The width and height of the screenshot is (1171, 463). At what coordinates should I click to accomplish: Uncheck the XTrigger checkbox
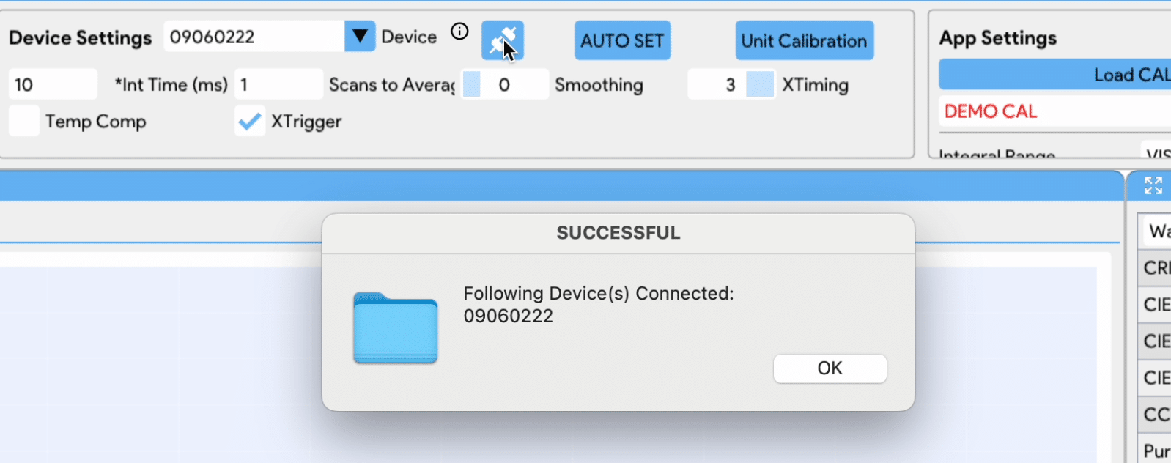(250, 121)
